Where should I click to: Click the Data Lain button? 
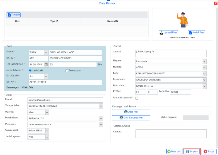click(174, 151)
